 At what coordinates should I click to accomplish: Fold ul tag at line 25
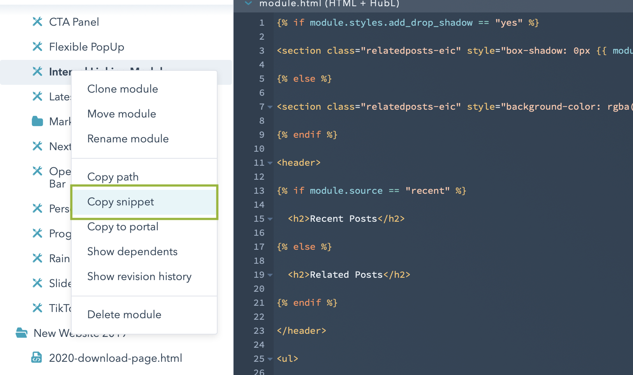[x=270, y=359]
